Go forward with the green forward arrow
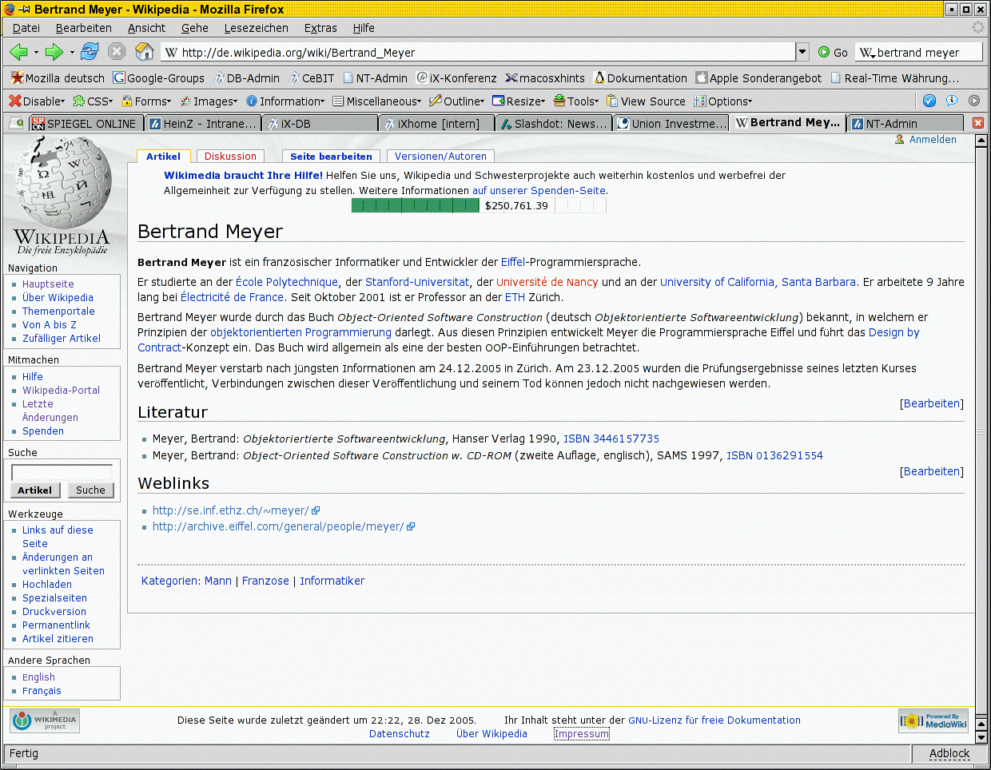Viewport: 991px width, 770px height. 54,53
